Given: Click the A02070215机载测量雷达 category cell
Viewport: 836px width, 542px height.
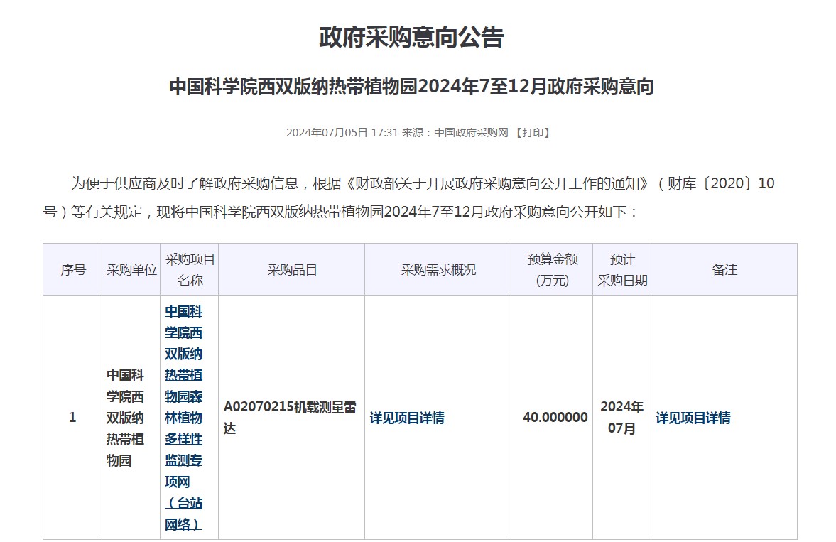Looking at the screenshot, I should 290,418.
